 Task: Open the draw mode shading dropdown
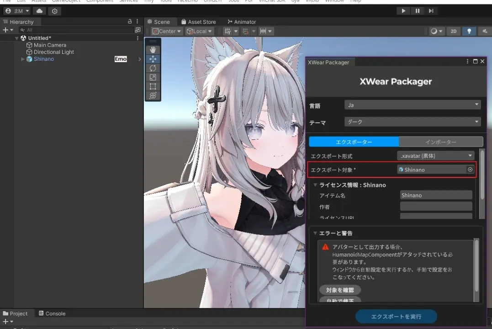[x=436, y=31]
